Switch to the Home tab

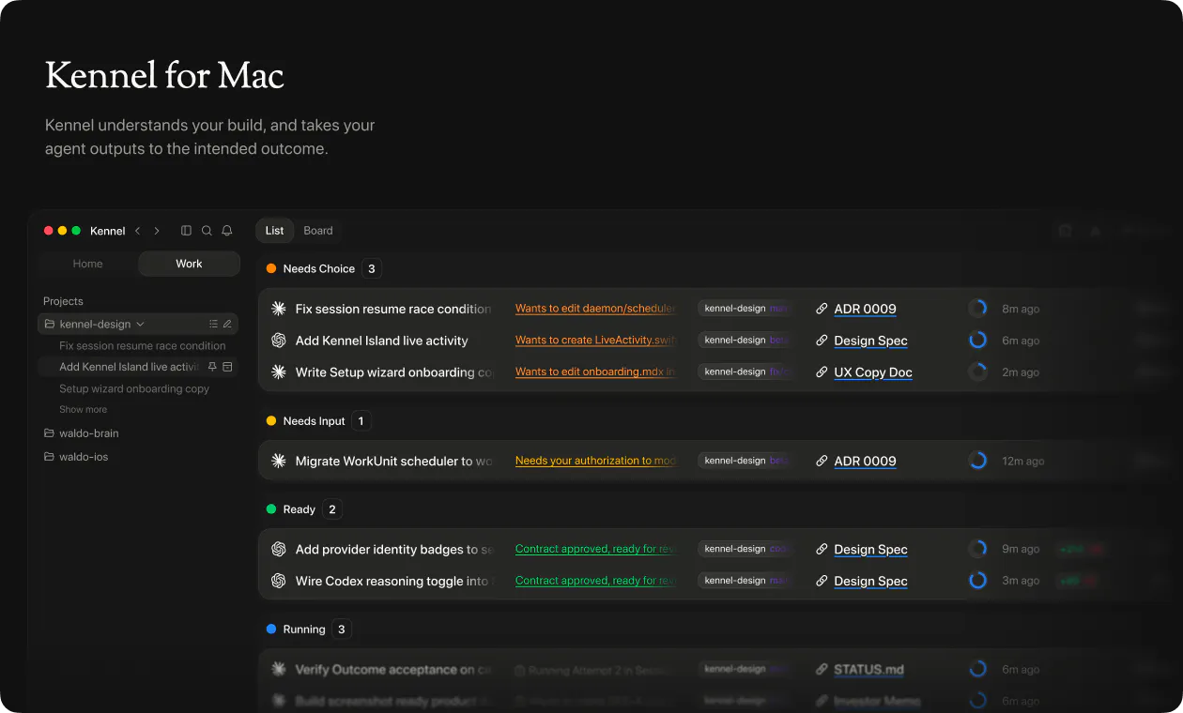pyautogui.click(x=88, y=264)
